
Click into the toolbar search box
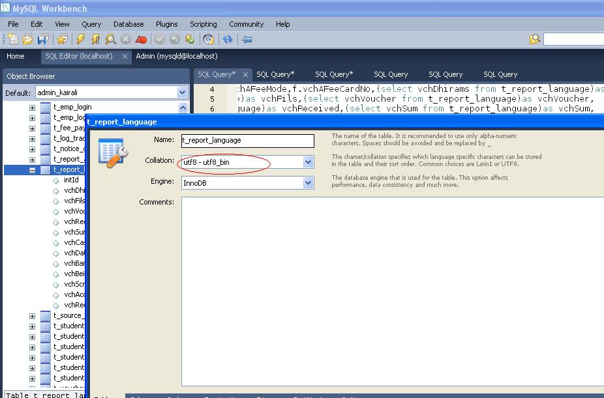pos(573,39)
